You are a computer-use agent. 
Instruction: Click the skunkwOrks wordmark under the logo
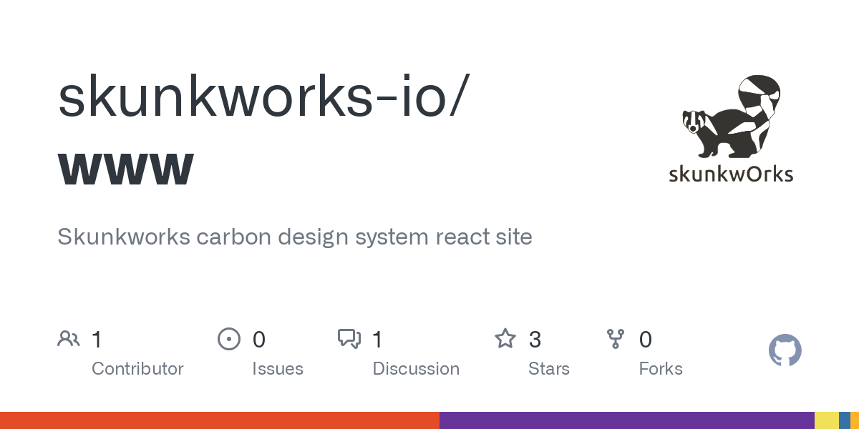(731, 174)
